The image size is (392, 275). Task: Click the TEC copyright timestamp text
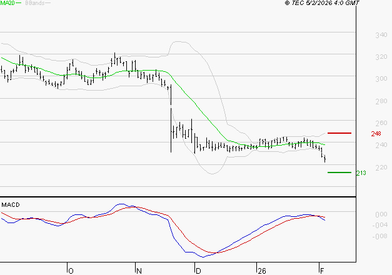pyautogui.click(x=322, y=3)
